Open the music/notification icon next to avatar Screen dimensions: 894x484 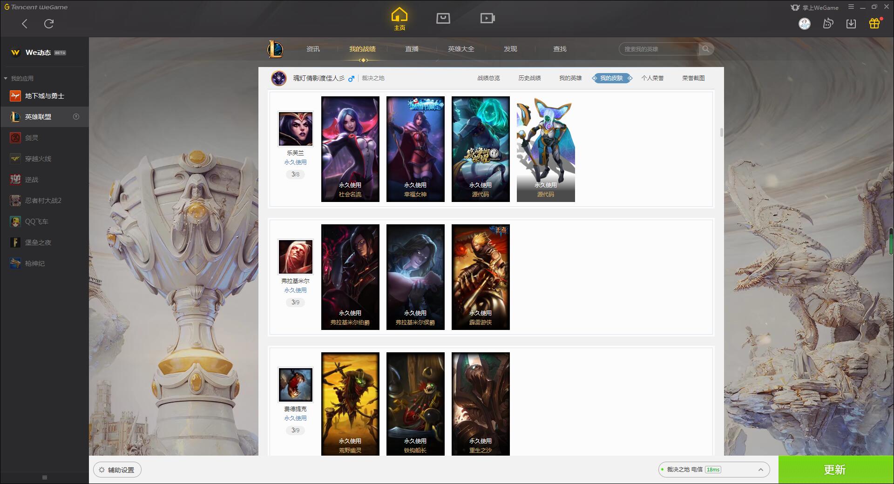[828, 24]
